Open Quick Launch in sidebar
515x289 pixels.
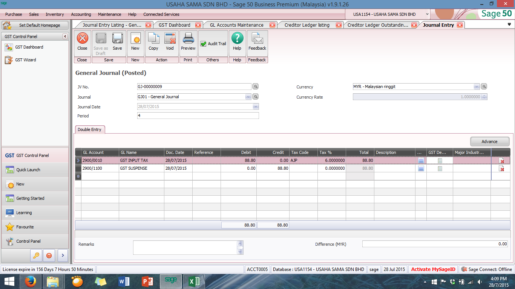point(35,170)
